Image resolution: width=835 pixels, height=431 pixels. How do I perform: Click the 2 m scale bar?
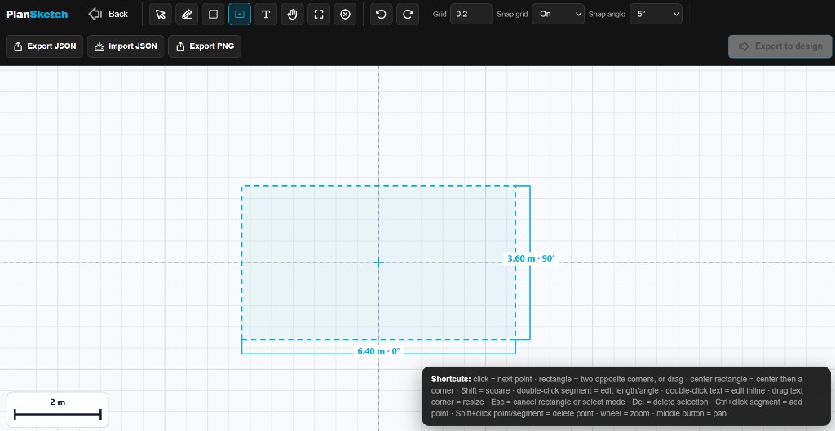pos(58,410)
